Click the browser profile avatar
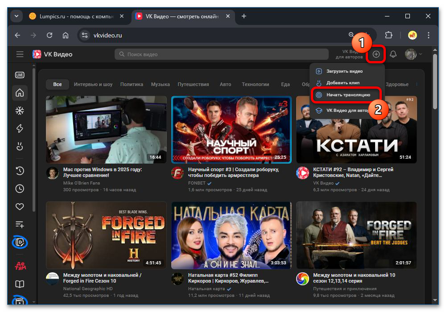Viewport: 446px width, 312px height. (x=413, y=35)
